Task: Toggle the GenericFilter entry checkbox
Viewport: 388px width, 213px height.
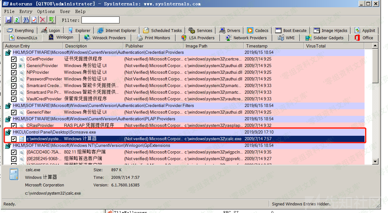Action: (14, 112)
